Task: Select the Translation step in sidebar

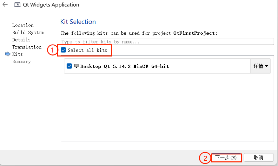Action: [x=27, y=47]
